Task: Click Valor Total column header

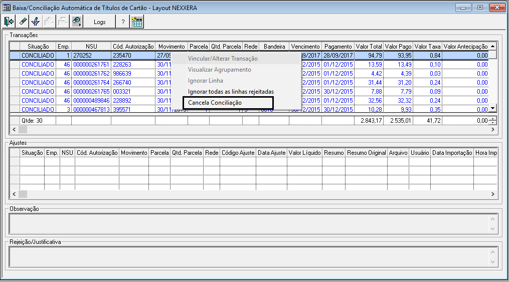Action: [x=369, y=47]
